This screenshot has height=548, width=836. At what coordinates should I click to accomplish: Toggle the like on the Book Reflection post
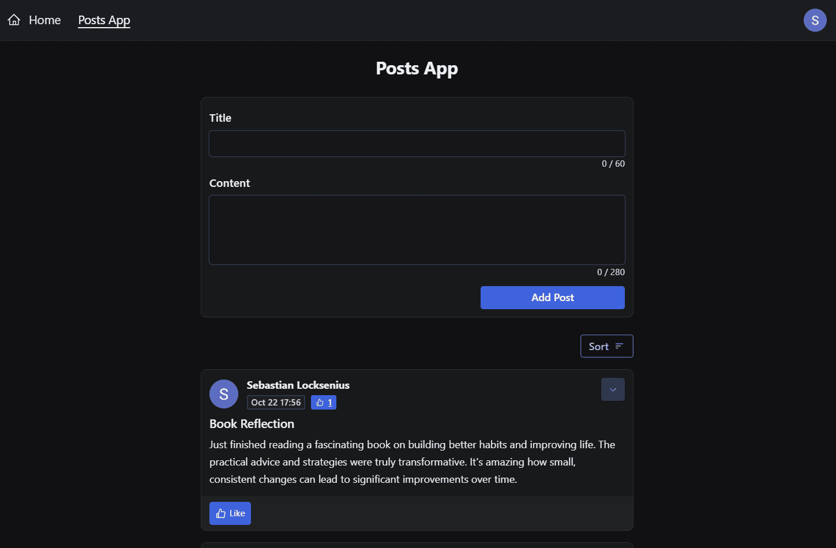pos(230,513)
